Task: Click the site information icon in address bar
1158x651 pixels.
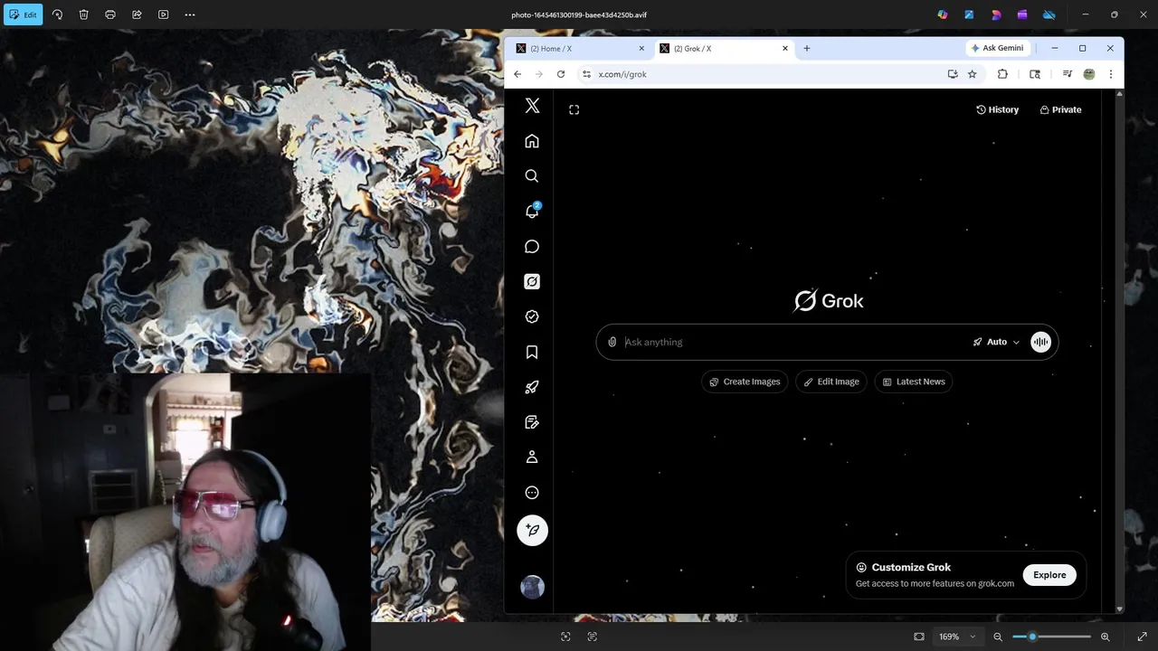Action: (x=586, y=74)
